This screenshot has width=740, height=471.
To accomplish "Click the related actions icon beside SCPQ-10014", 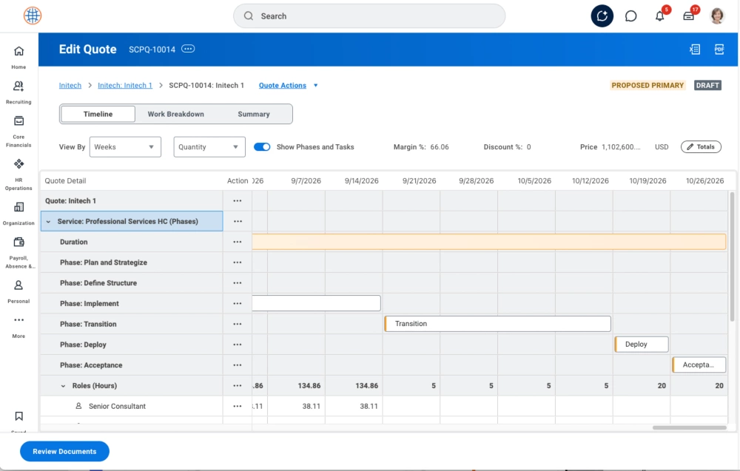I will pyautogui.click(x=188, y=50).
